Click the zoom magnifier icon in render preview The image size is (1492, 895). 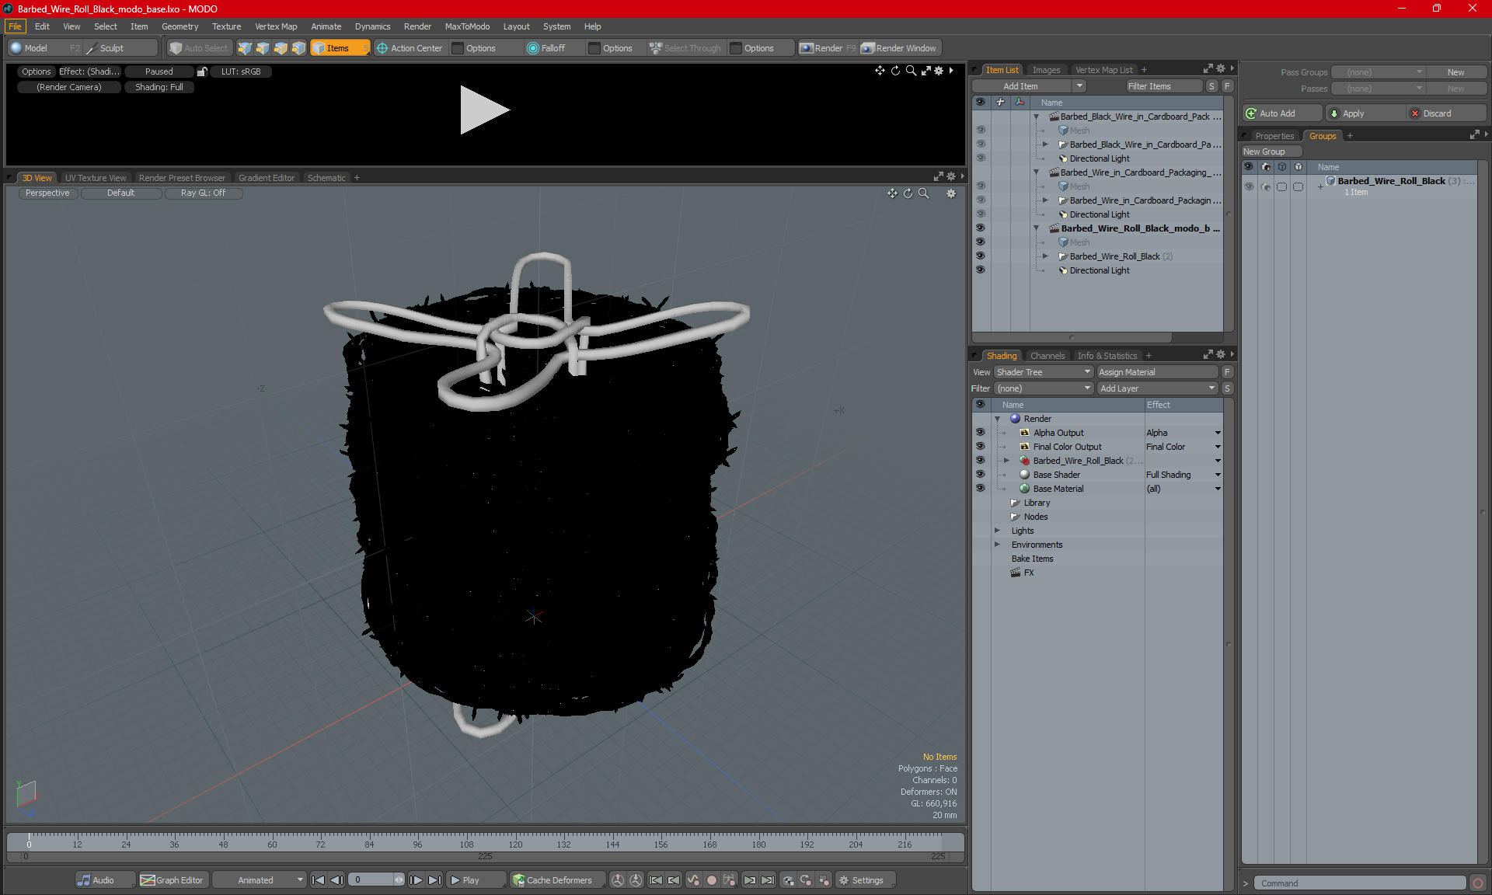911,71
